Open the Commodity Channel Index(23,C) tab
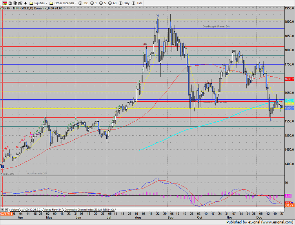This screenshot has height=225, width=295. click(x=82, y=210)
